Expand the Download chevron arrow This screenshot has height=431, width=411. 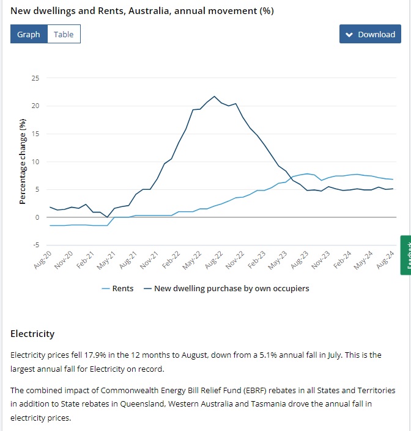click(x=349, y=34)
